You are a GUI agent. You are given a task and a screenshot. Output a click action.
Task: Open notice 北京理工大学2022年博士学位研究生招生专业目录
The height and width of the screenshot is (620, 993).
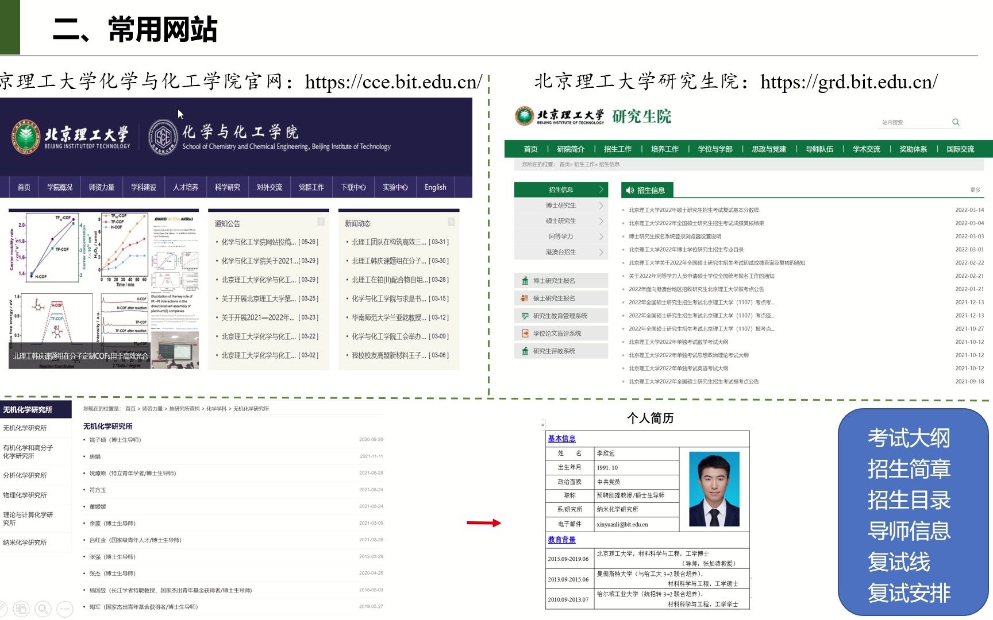[686, 250]
